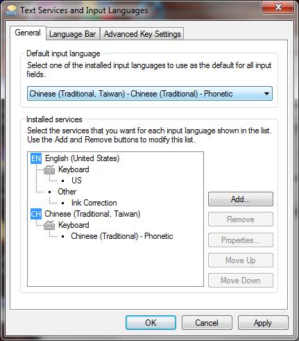Click keyboard icon under English (United States)
The width and height of the screenshot is (299, 341).
tap(49, 169)
